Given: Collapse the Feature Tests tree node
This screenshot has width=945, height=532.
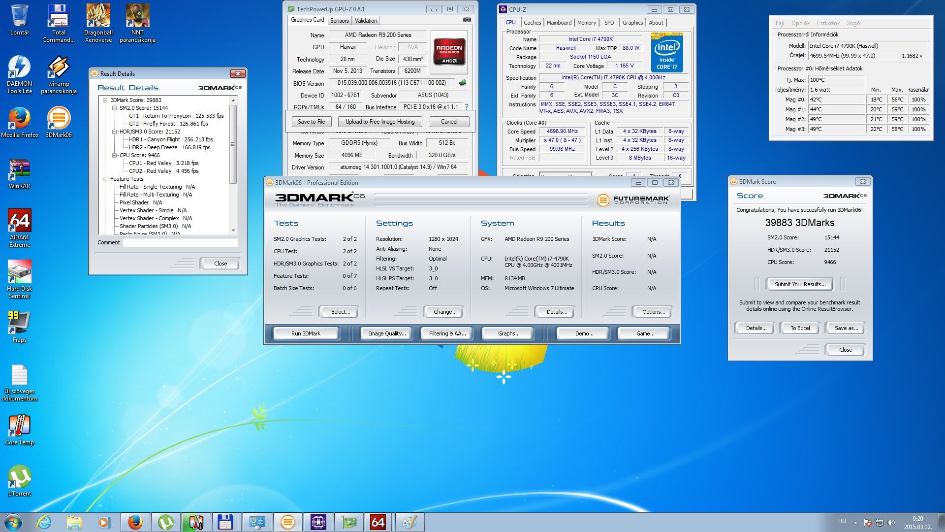Looking at the screenshot, I should (x=105, y=179).
